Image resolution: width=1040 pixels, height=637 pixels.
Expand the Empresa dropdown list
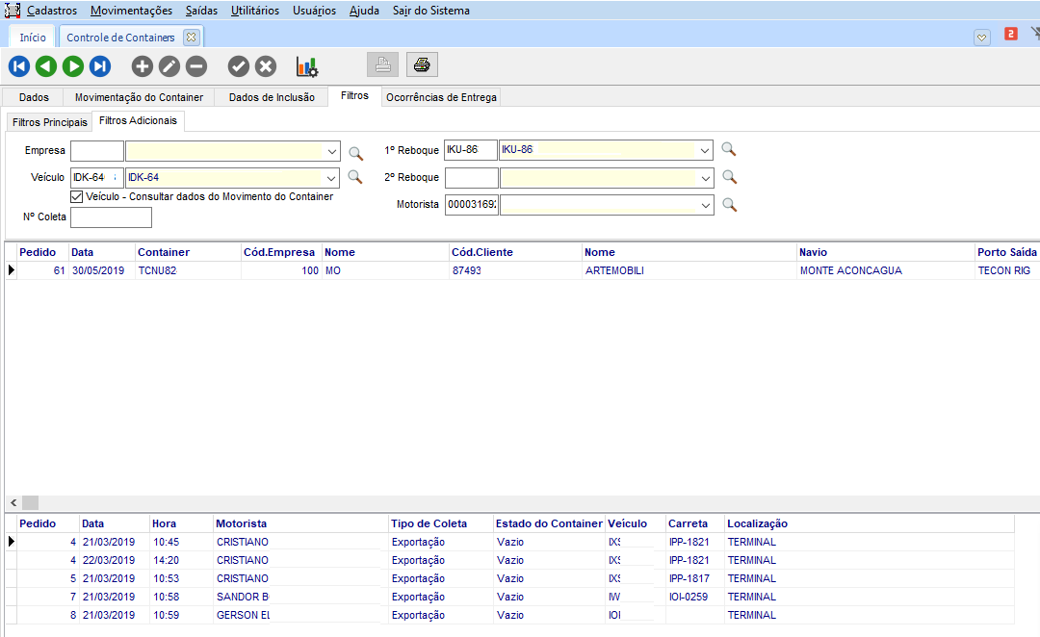coord(332,152)
